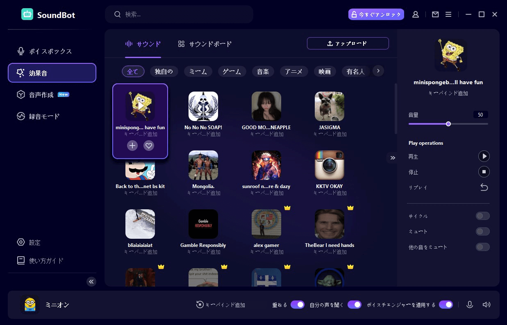Click keybind add text under JASIGMA
Image resolution: width=507 pixels, height=325 pixels.
[x=330, y=134]
